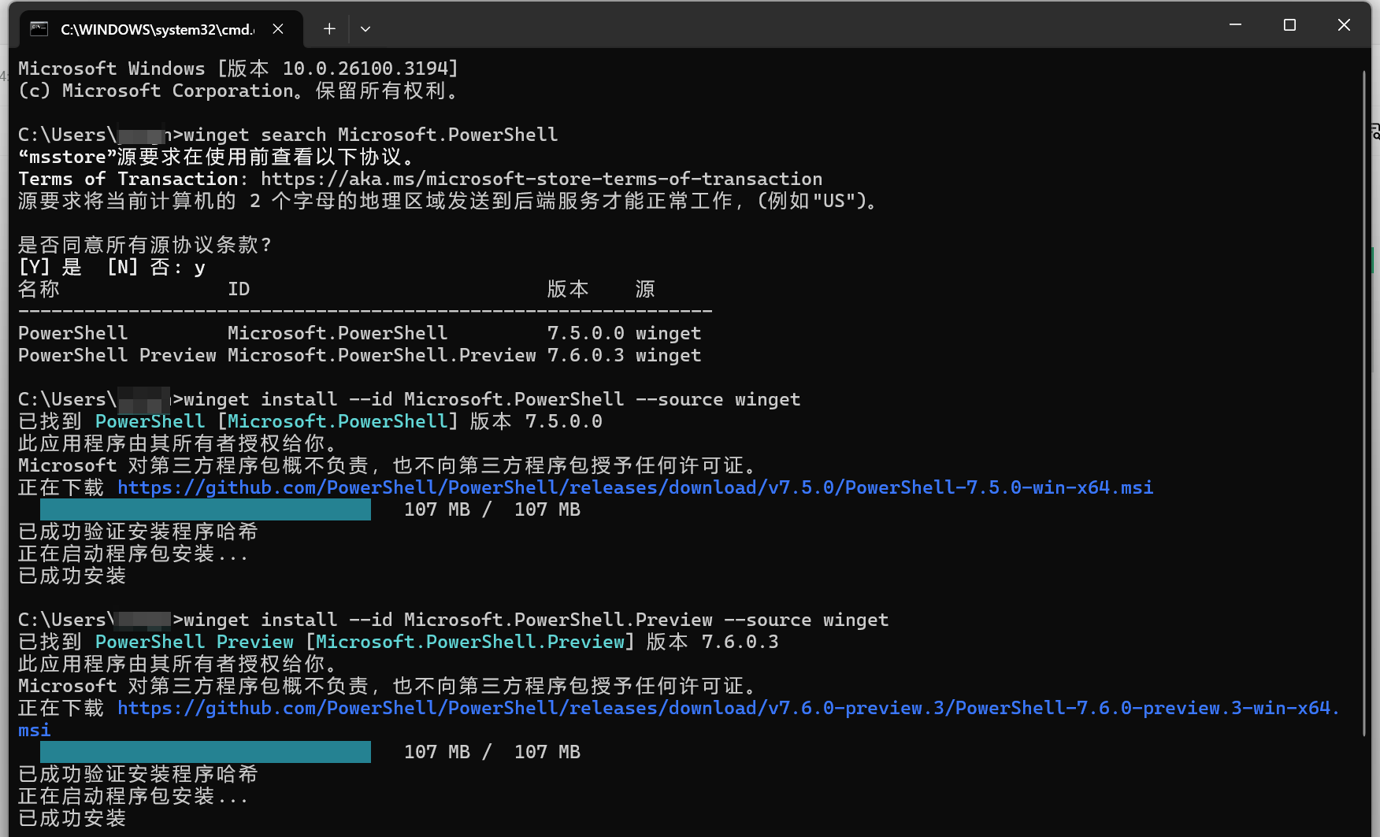Viewport: 1380px width, 837px height.
Task: Click the cyan 'PowerShell Preview' package name
Action: coord(195,643)
